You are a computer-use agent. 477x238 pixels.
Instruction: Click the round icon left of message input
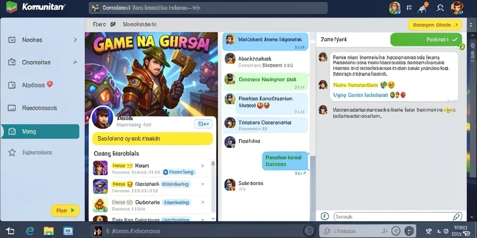point(325,216)
